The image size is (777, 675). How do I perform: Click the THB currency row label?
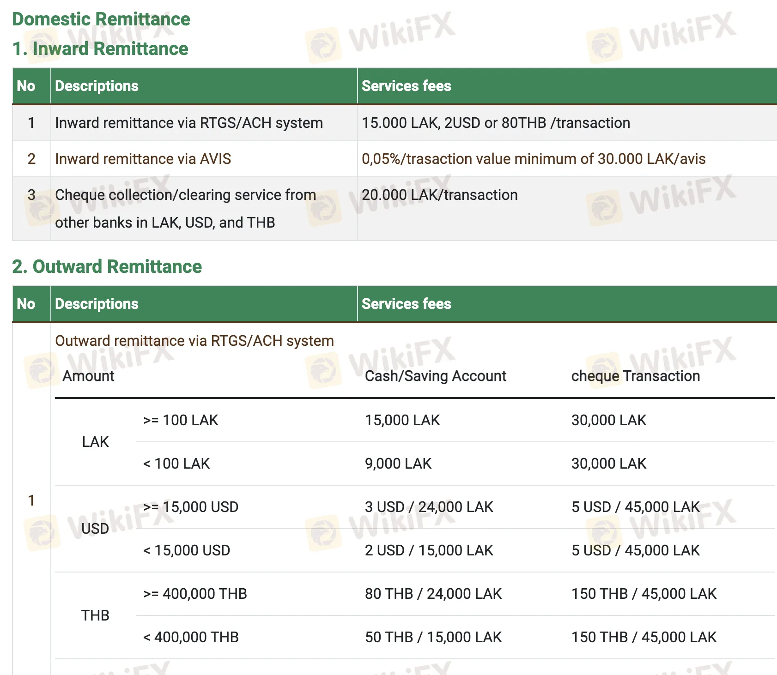click(96, 615)
